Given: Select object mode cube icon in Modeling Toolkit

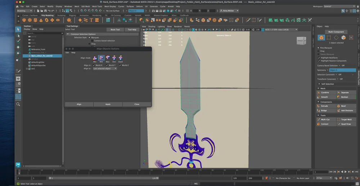Looking at the screenshot, I should click(x=321, y=38).
